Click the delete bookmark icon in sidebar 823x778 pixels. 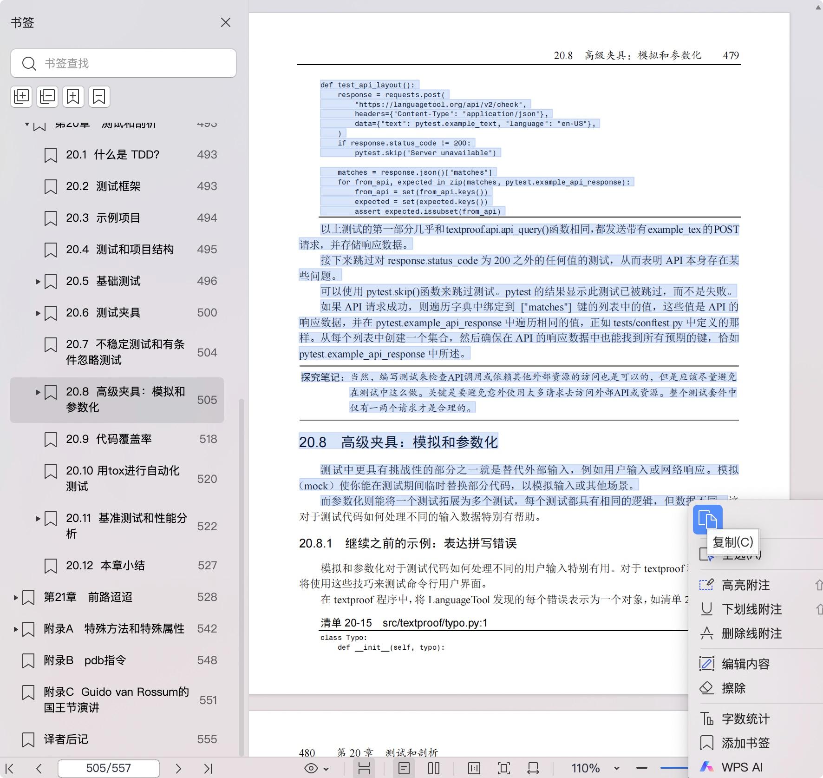[99, 97]
